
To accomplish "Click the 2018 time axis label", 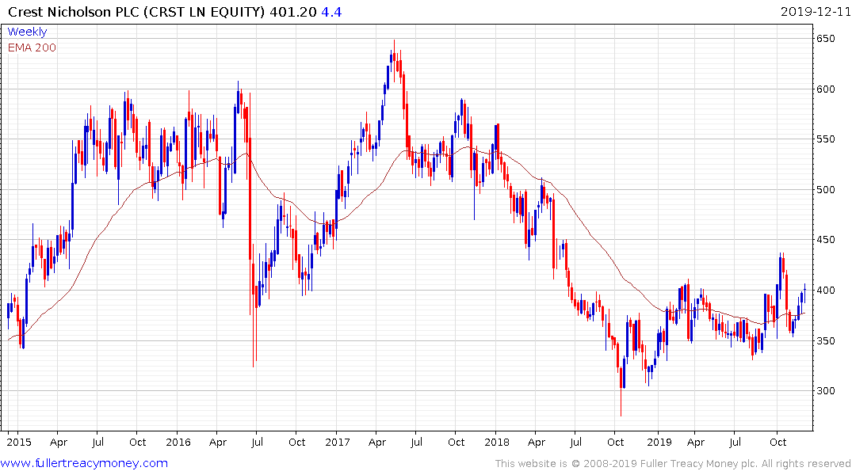I will [x=497, y=442].
